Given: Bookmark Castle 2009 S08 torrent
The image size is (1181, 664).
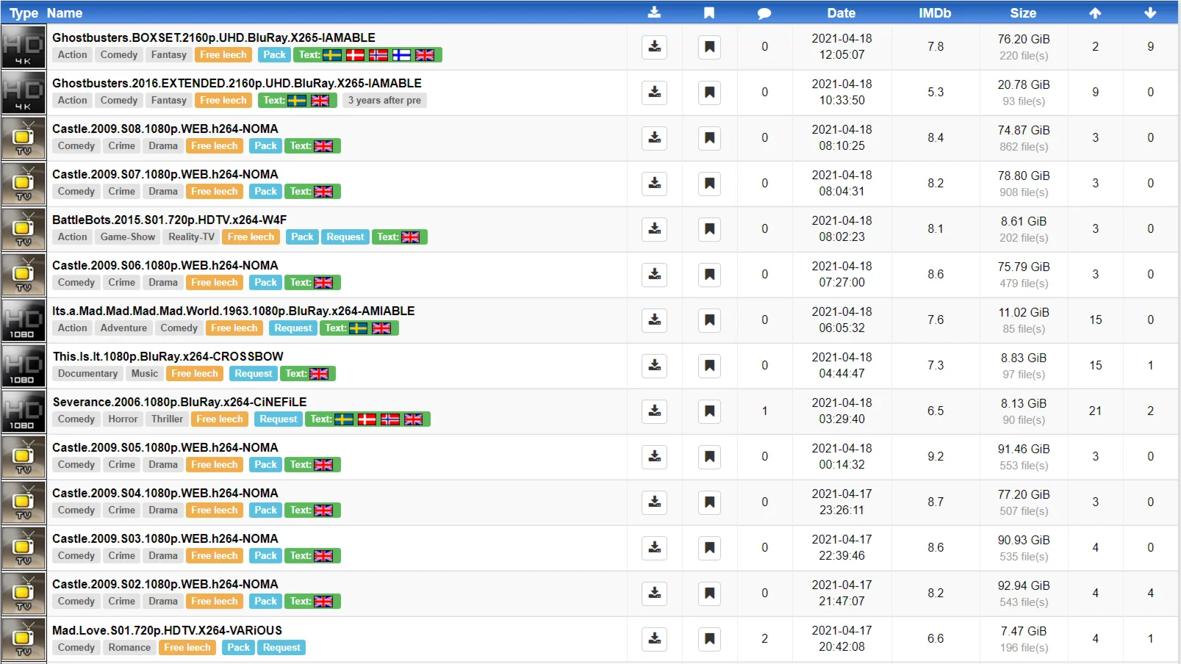Looking at the screenshot, I should point(709,138).
